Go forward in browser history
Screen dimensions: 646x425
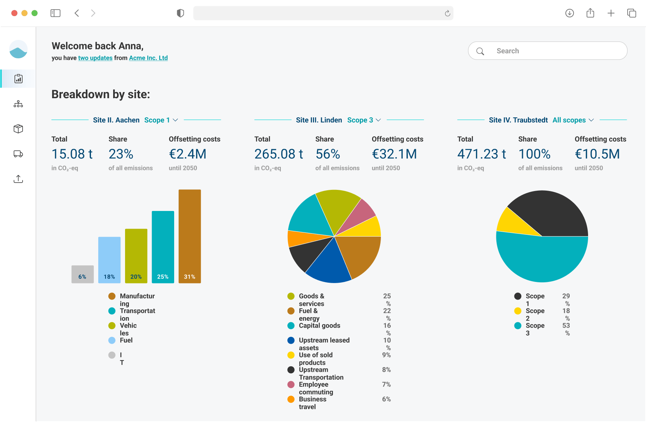[x=93, y=13]
